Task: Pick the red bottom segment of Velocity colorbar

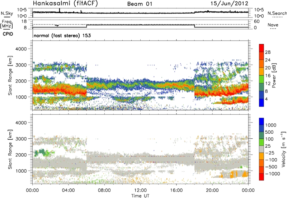Action: (x=262, y=177)
